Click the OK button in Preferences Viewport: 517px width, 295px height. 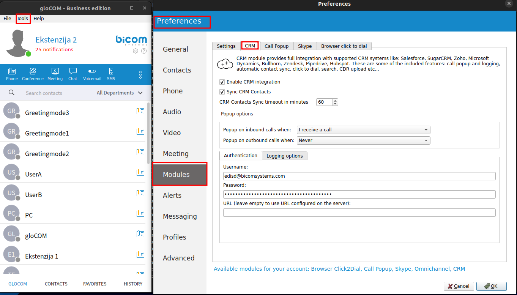pos(492,286)
